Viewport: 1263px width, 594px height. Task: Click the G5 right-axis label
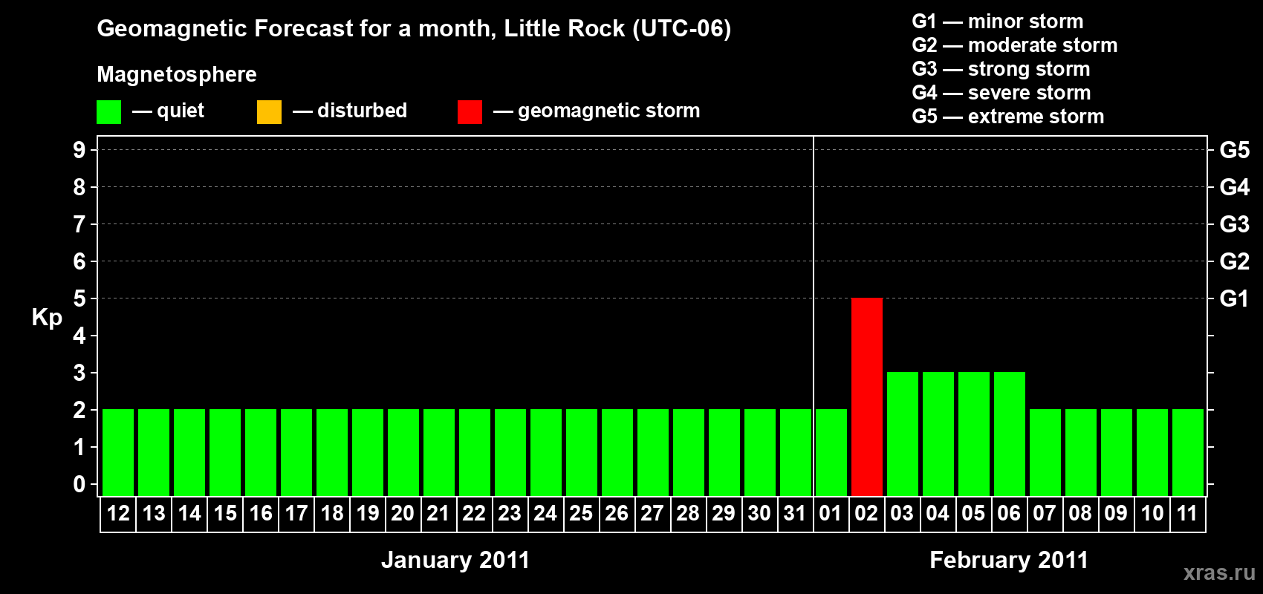(1235, 150)
